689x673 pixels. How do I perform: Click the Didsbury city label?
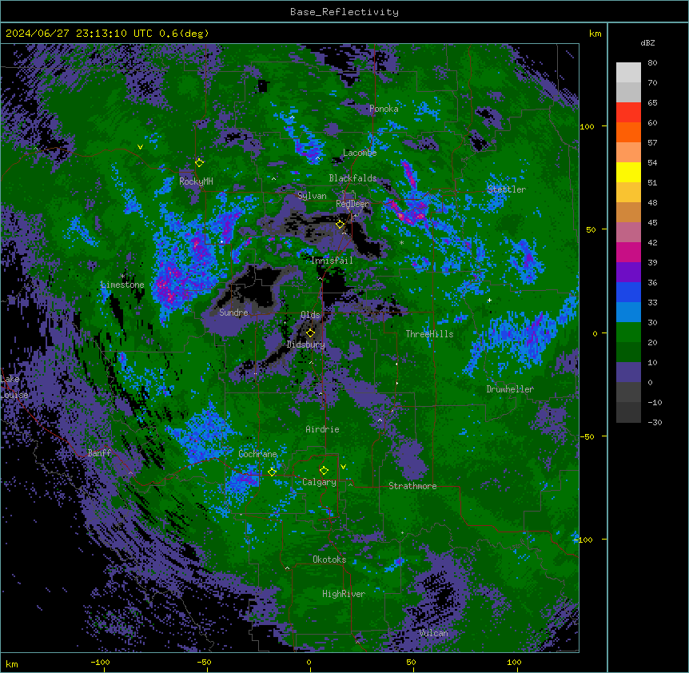click(306, 344)
